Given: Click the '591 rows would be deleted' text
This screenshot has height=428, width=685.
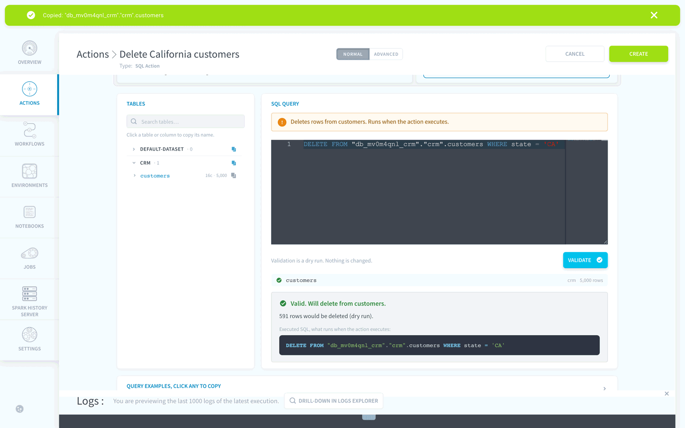Looking at the screenshot, I should 326,316.
